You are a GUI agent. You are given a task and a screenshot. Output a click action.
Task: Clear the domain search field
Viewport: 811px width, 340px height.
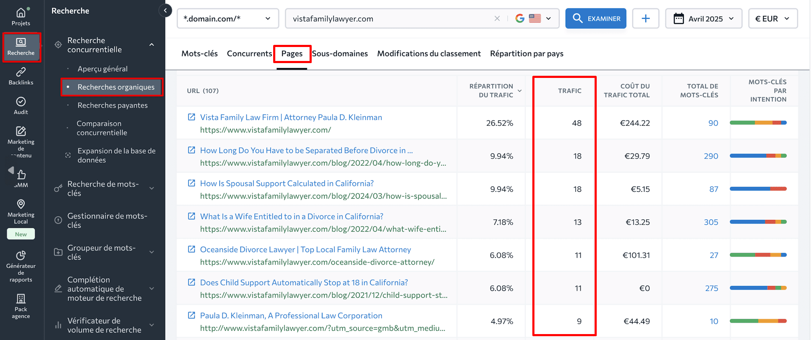(x=497, y=19)
